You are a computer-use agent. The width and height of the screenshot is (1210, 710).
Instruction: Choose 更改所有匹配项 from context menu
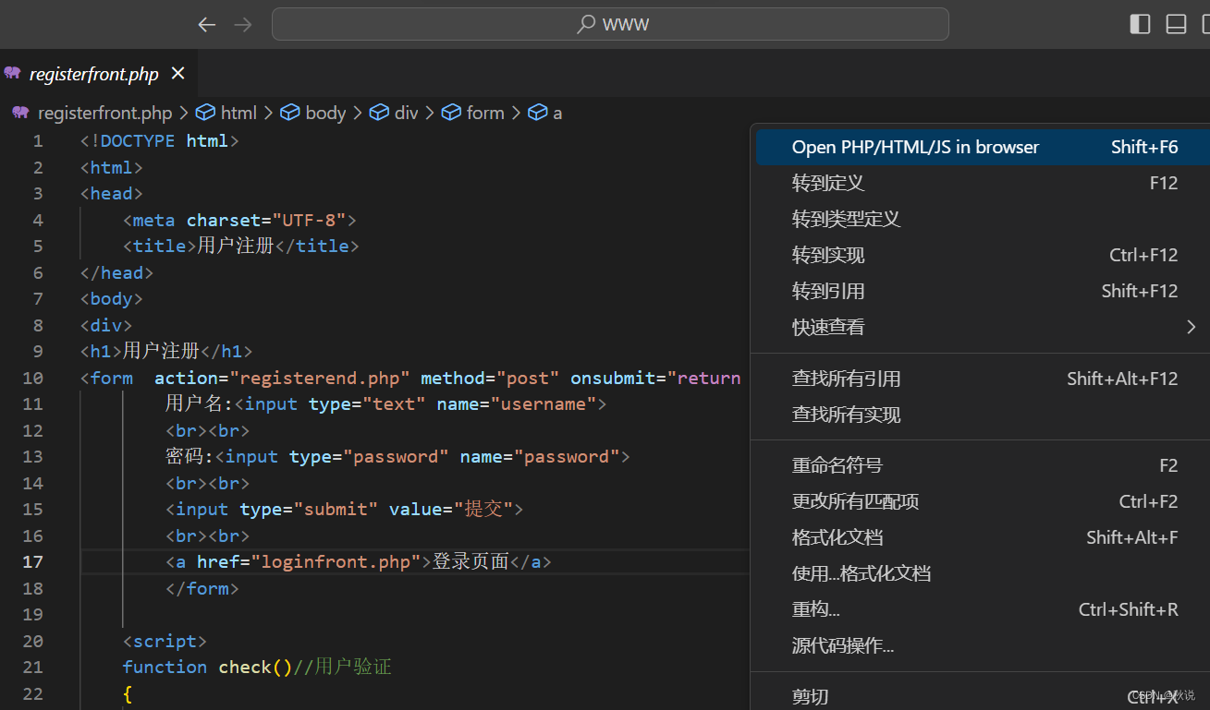tap(983, 501)
